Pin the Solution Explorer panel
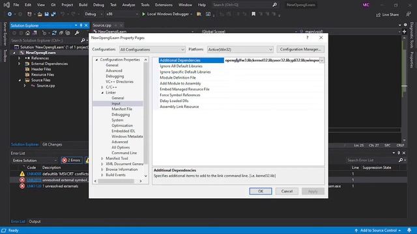The height and width of the screenshot is (234, 417). 81,25
